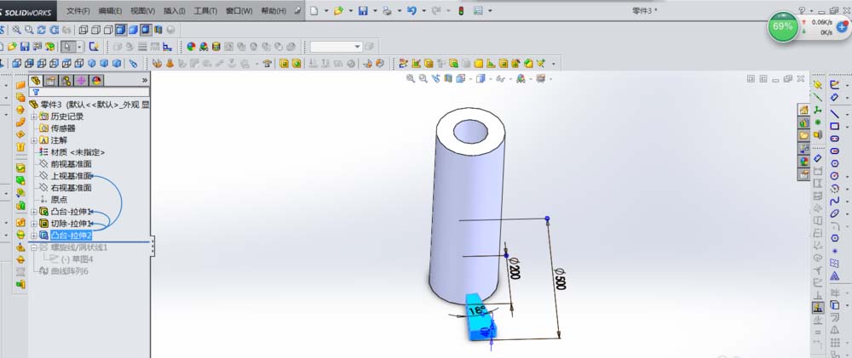Select (-) 草图4 sketch item
This screenshot has width=852, height=358.
point(77,259)
